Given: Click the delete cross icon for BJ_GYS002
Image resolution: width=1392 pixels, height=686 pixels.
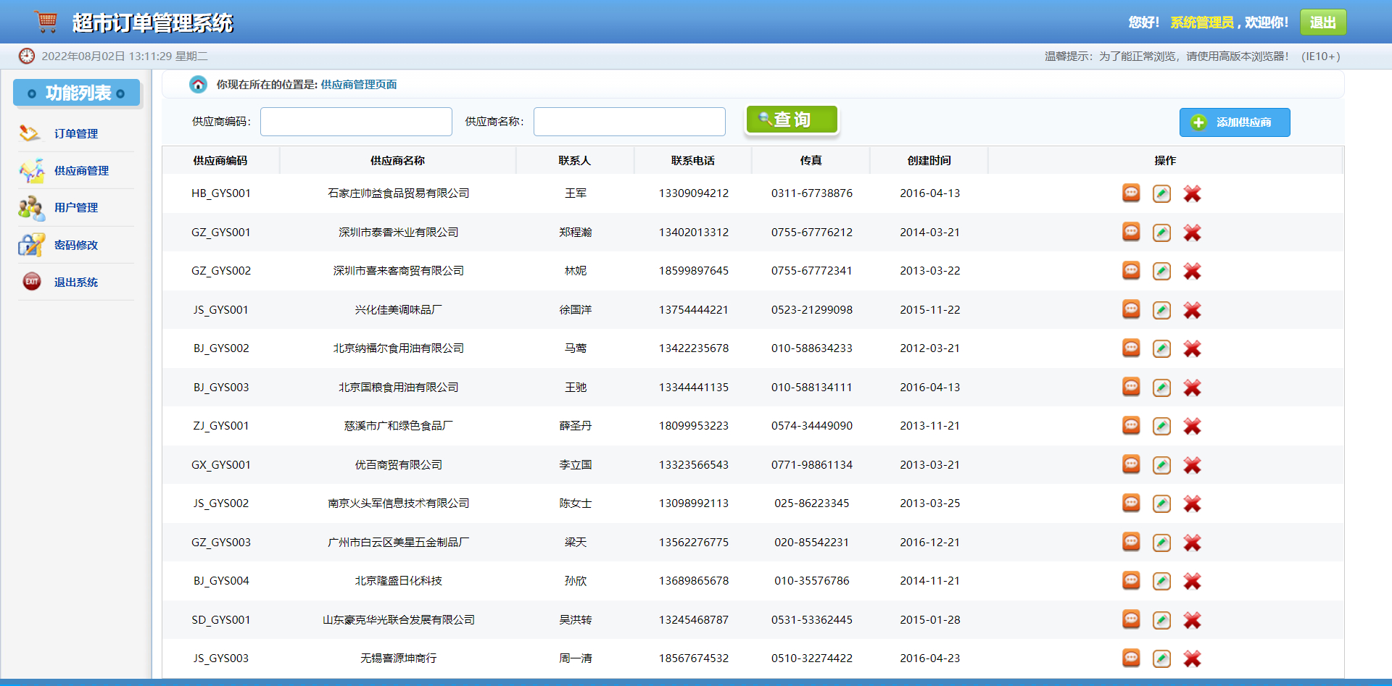Looking at the screenshot, I should pos(1192,348).
